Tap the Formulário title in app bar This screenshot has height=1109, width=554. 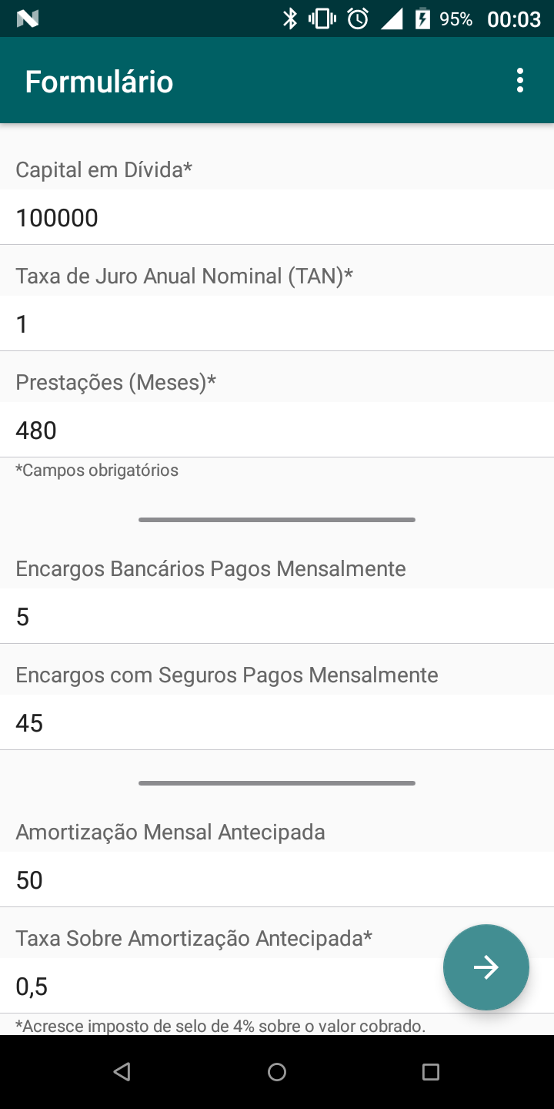tap(99, 82)
